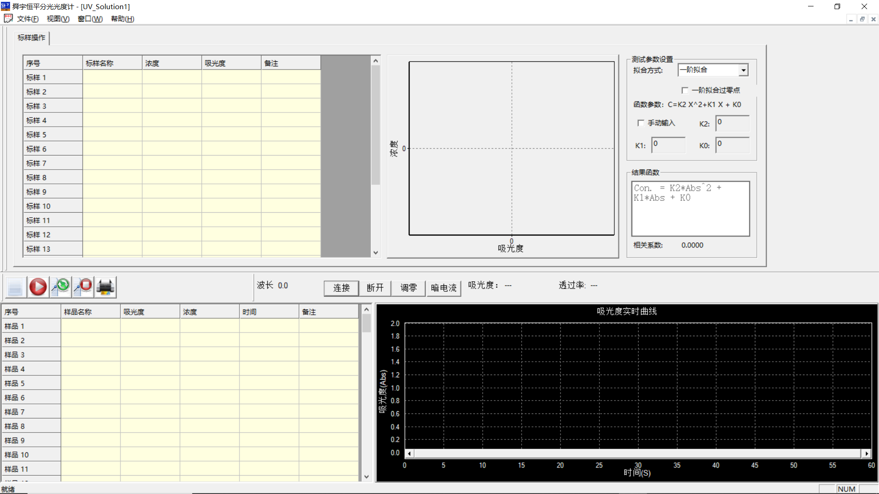The image size is (879, 494).
Task: Select the 标样操作 tab
Action: (32, 38)
